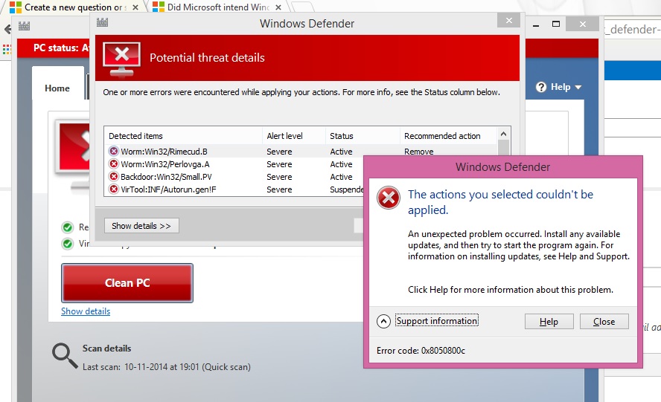The height and width of the screenshot is (402, 661).
Task: Click the up arrow of the threat list scrollbar
Action: [503, 134]
